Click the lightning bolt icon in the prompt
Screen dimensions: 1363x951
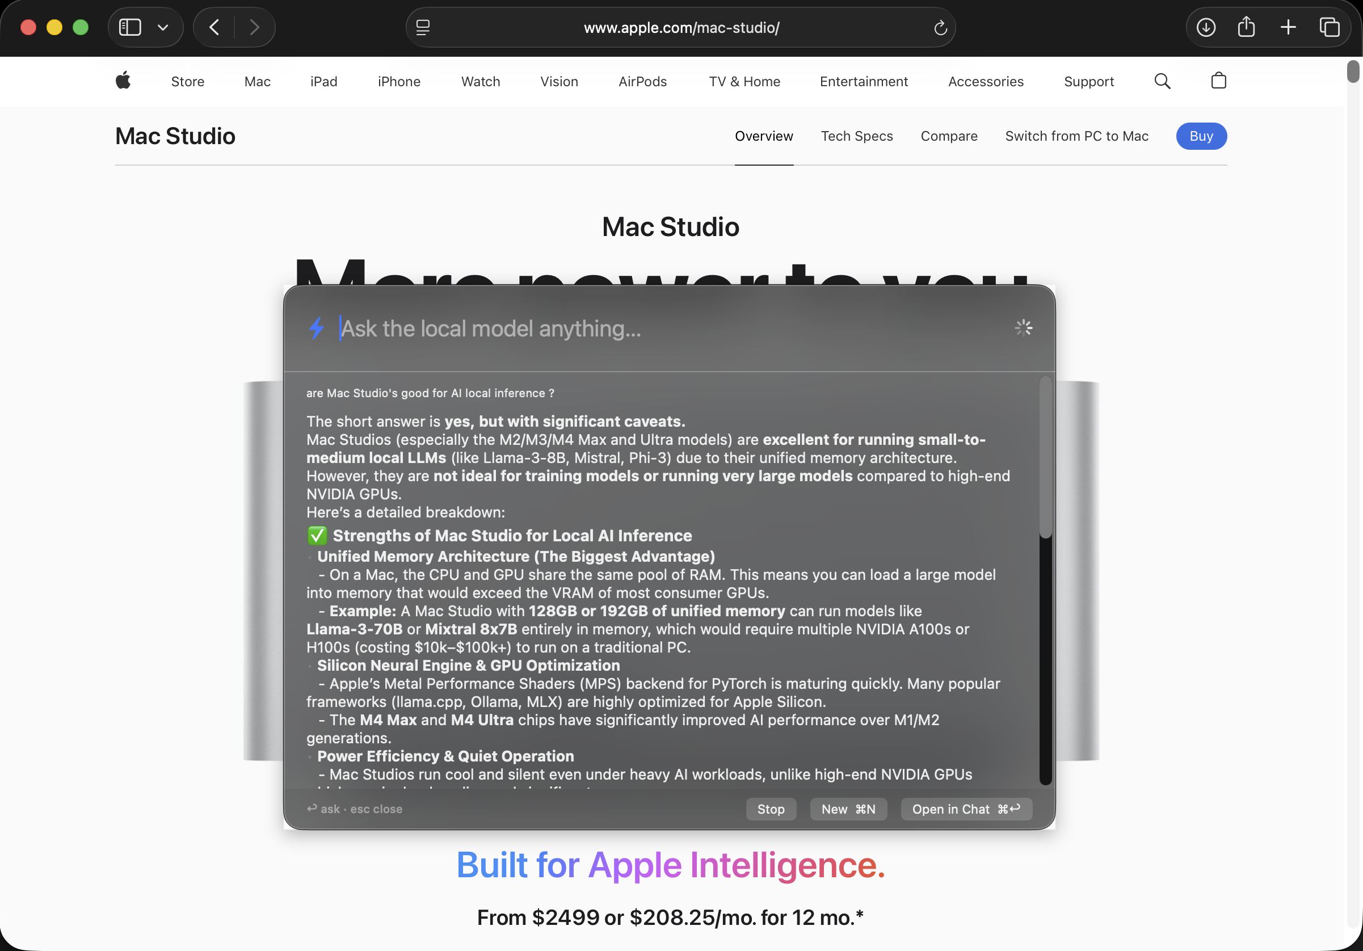click(x=317, y=327)
